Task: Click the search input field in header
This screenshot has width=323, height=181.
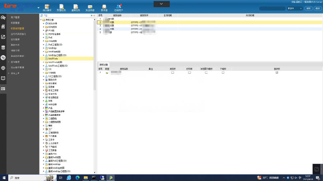Action: click(272, 8)
